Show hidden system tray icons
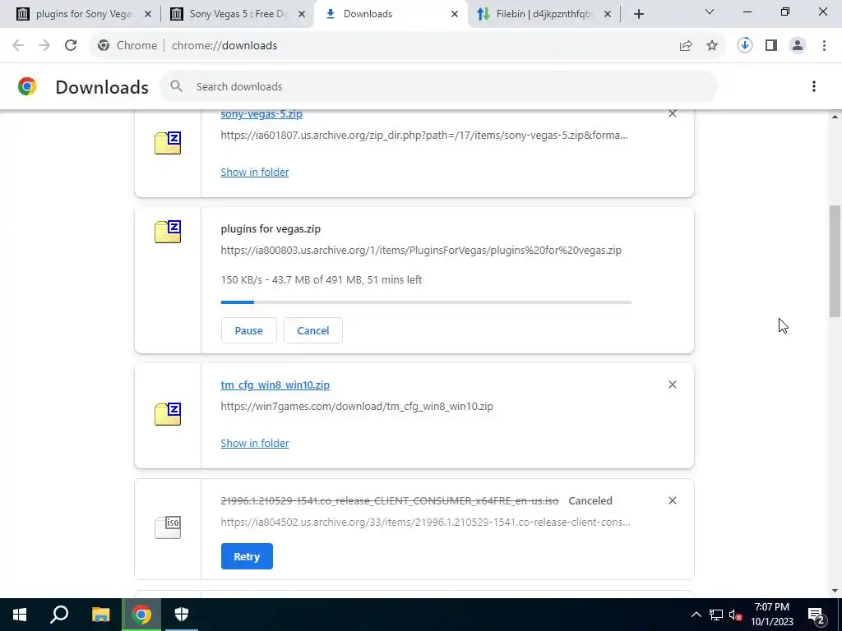Viewport: 842px width, 631px height. click(696, 615)
